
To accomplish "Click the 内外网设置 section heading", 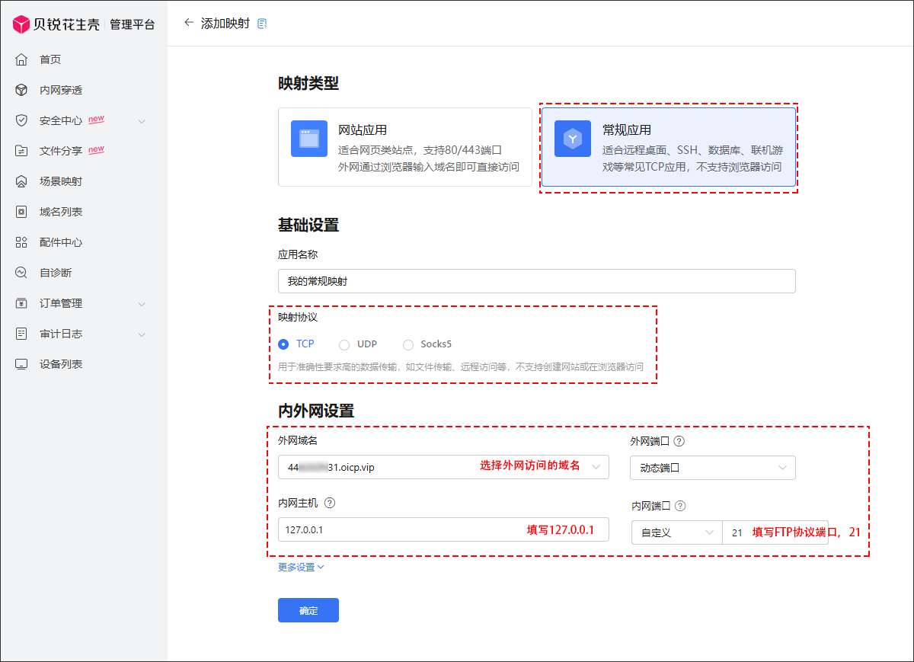I will pos(316,411).
